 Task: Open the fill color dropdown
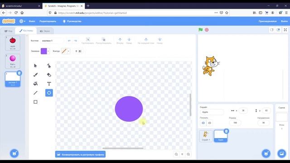[x=48, y=51]
